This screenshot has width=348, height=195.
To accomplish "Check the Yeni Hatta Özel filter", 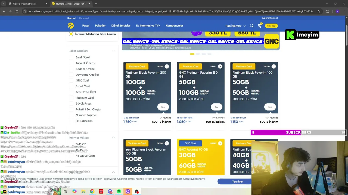I will click(x=71, y=92).
